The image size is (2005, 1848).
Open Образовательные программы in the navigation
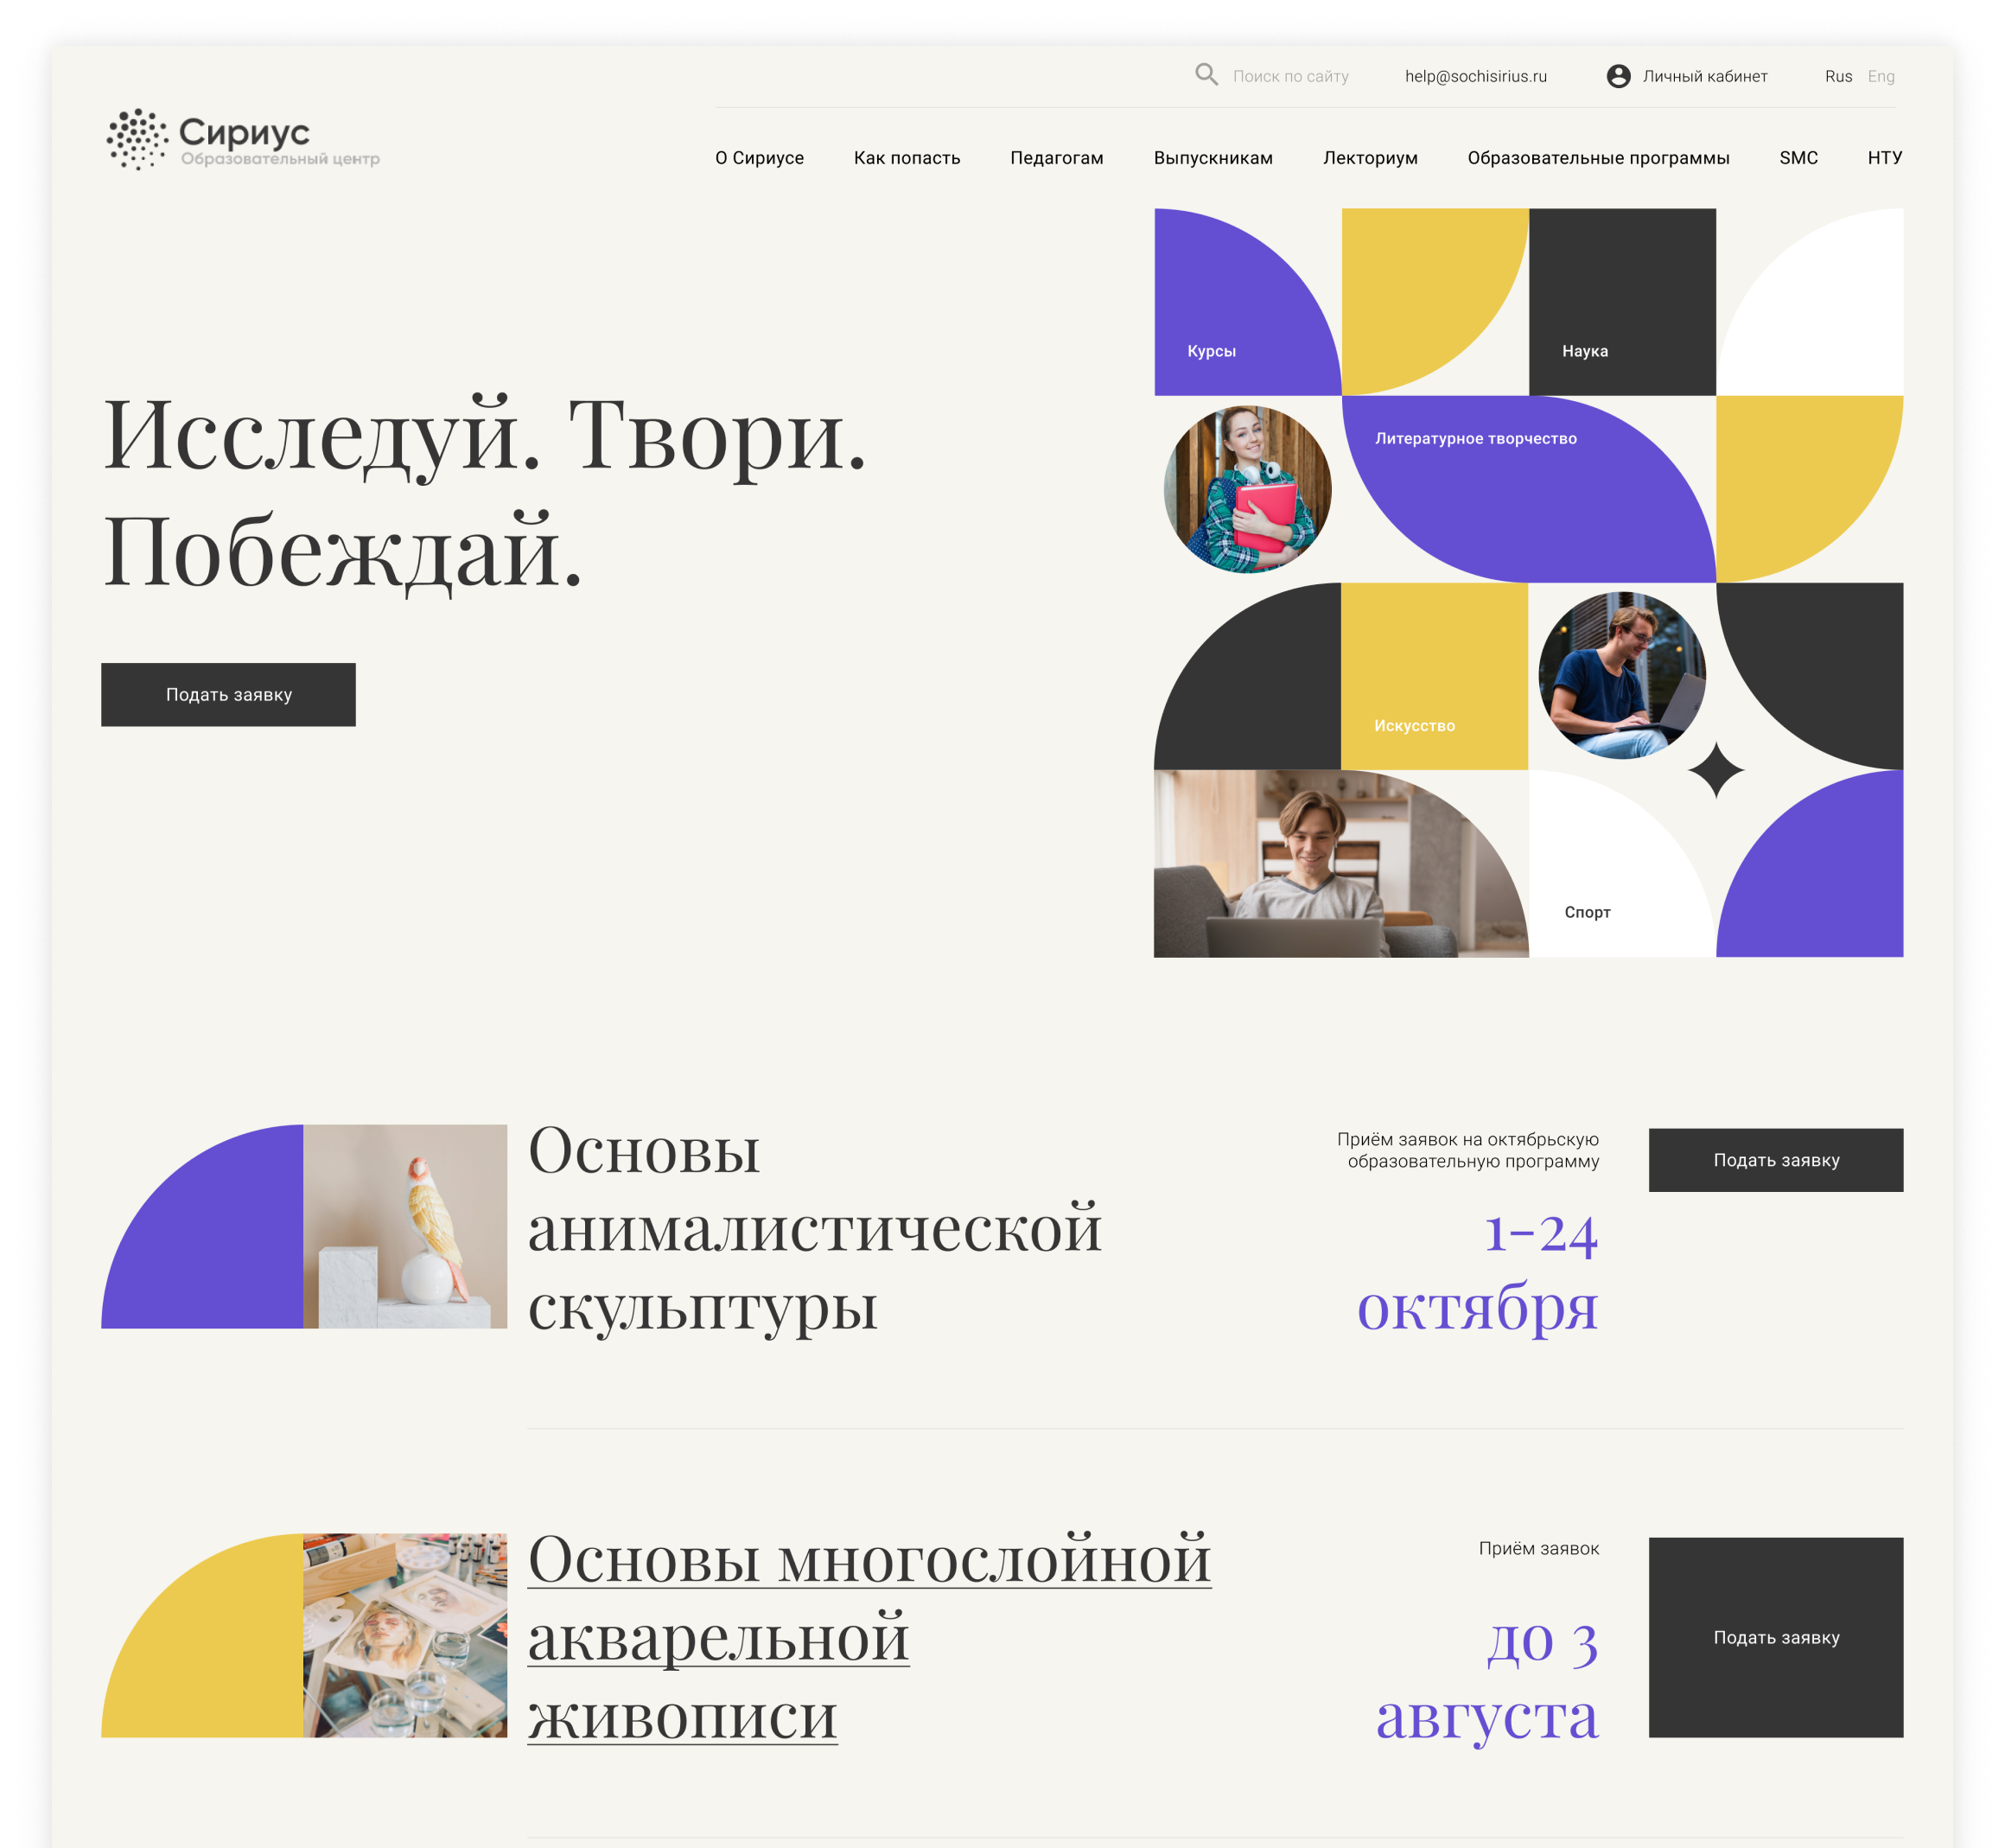point(1598,158)
